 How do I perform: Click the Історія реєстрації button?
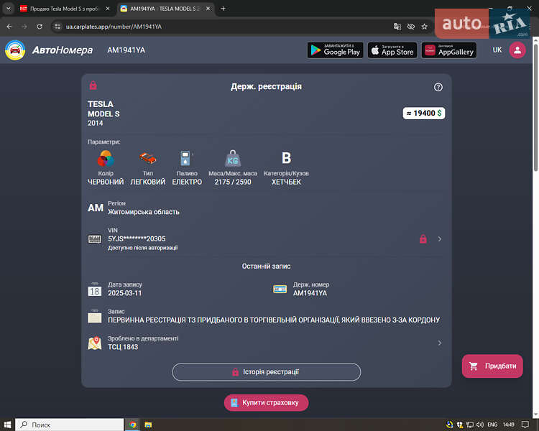(267, 372)
